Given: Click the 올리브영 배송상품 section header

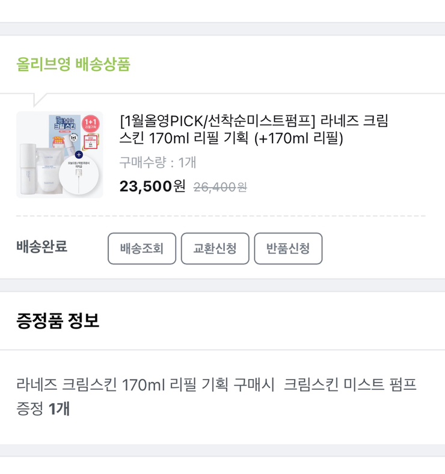Looking at the screenshot, I should click(x=73, y=64).
